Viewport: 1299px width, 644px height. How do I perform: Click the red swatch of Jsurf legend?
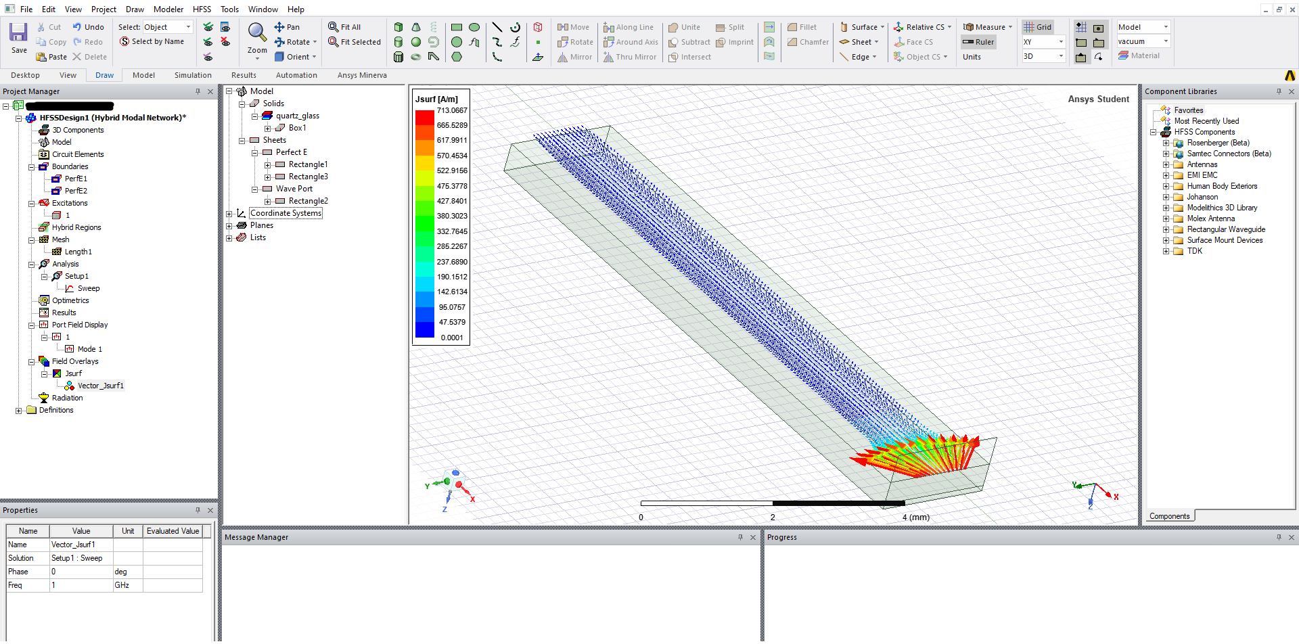[x=424, y=118]
